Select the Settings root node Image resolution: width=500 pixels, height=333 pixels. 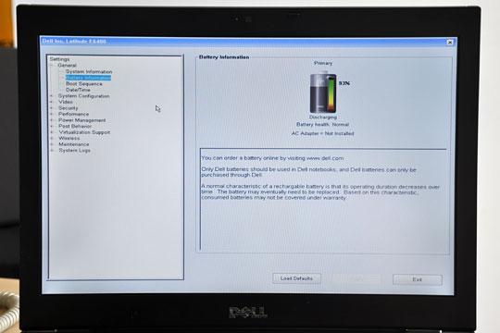(59, 59)
